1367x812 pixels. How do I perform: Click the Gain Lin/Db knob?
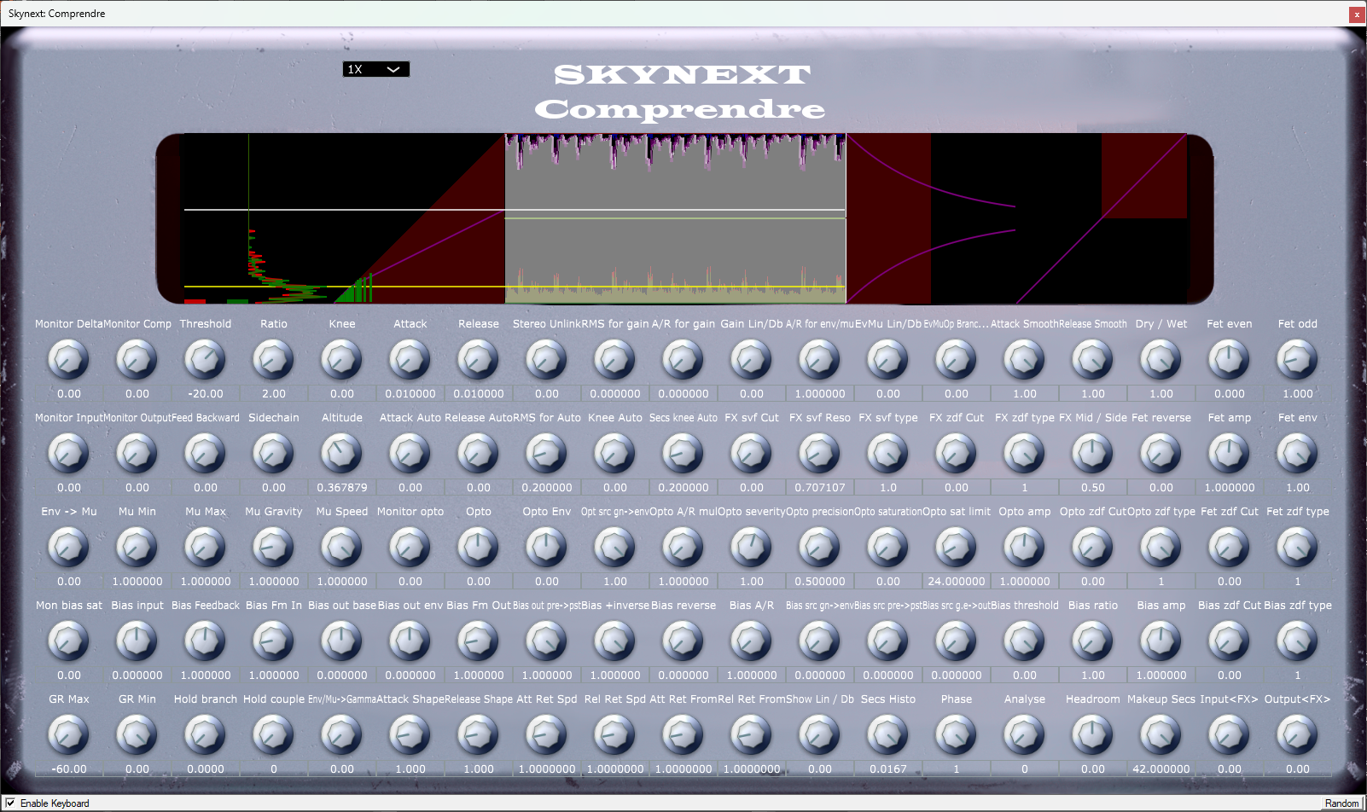click(x=751, y=359)
